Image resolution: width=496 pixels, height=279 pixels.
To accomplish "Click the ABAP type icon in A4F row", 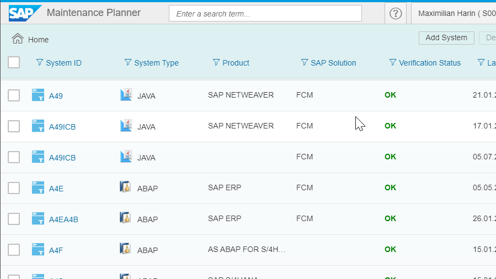I will tap(126, 249).
